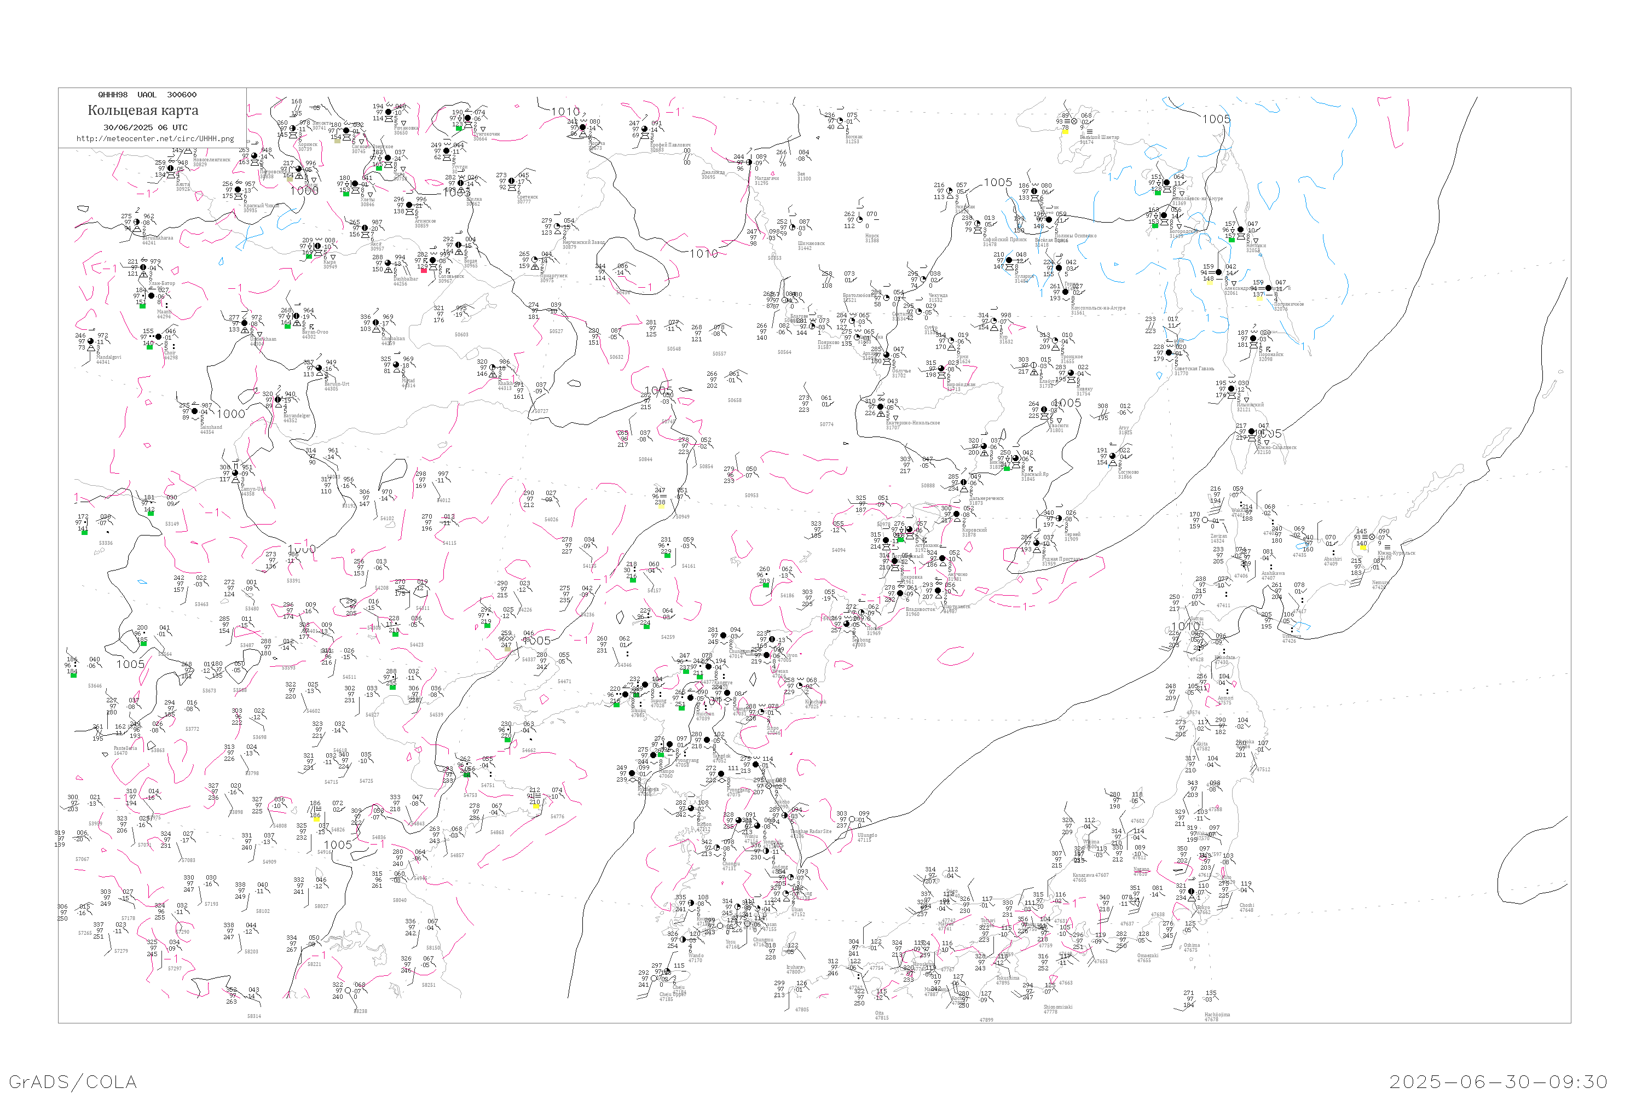This screenshot has height=1094, width=1642.
Task: Click the 30/06/2025 06 UTC date line
Action: 145,127
